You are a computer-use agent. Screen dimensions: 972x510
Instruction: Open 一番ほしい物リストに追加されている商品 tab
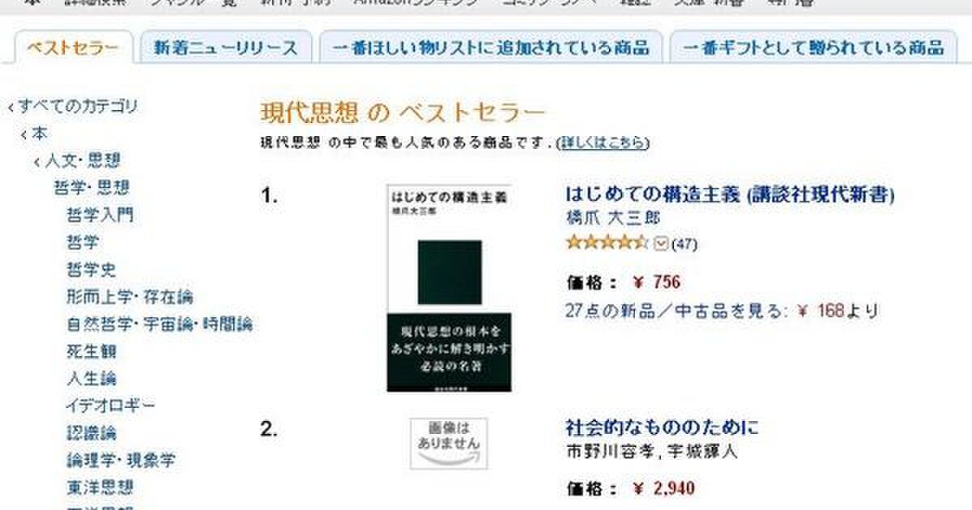(x=491, y=47)
